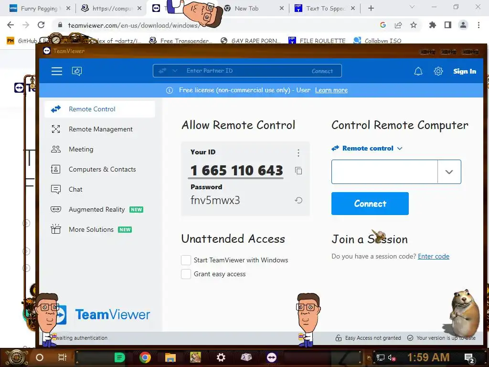
Task: Click the large Connect button
Action: (370, 204)
